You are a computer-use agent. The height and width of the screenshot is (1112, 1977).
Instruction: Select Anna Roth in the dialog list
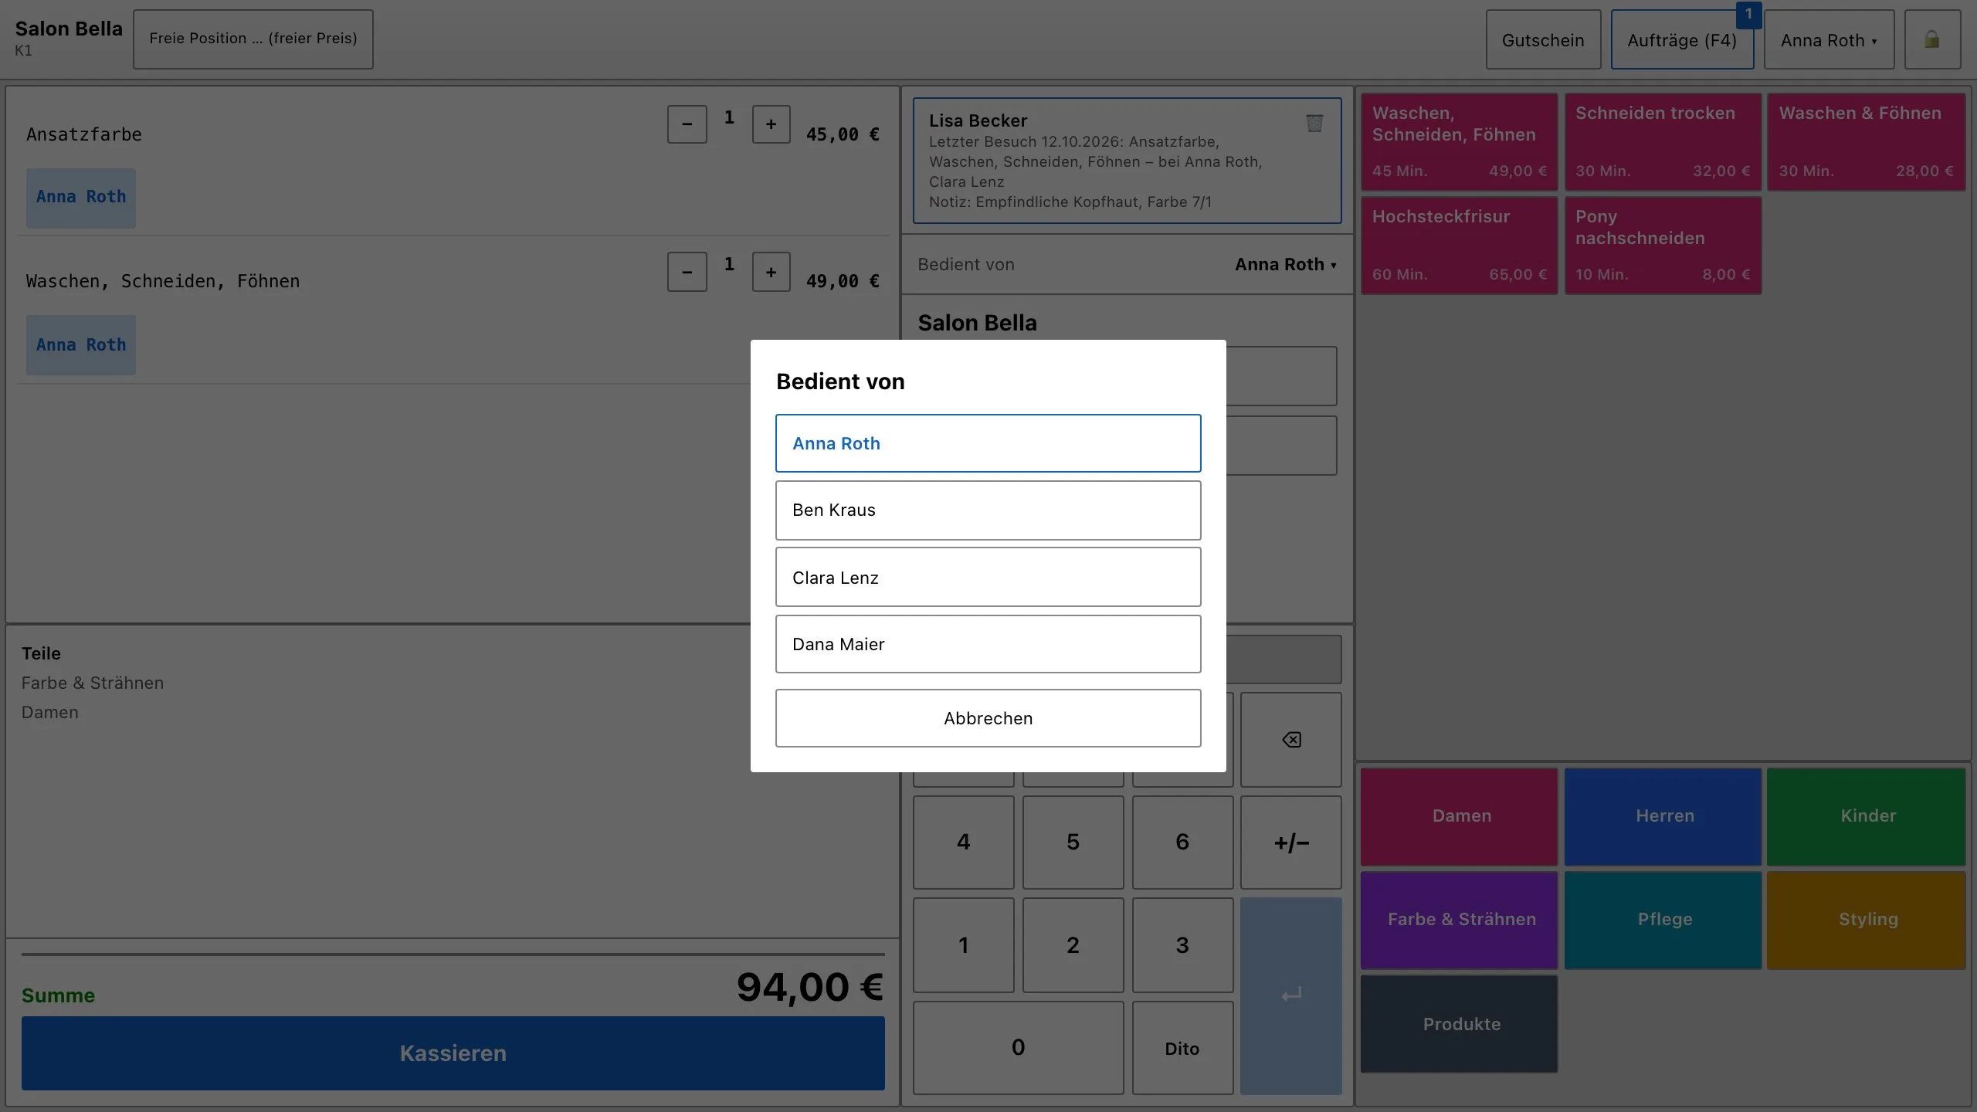(x=988, y=443)
